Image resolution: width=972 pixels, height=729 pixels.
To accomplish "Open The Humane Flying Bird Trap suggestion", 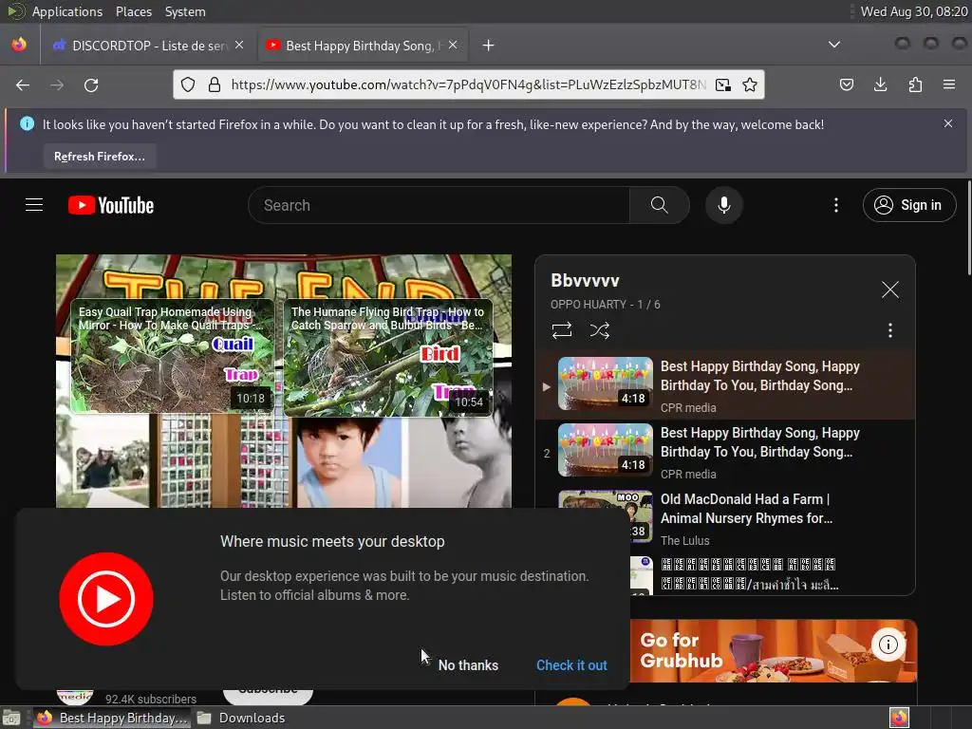I will point(388,357).
